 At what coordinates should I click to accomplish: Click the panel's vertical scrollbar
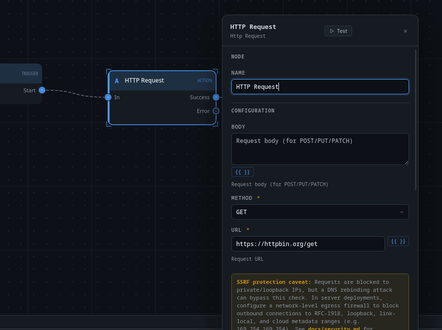click(416, 120)
